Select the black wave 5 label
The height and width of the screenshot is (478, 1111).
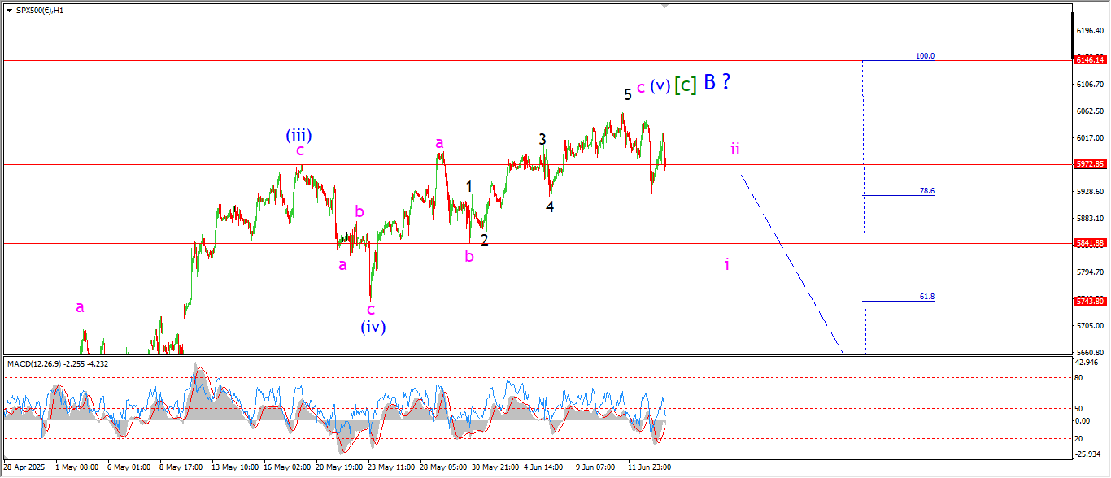[x=627, y=95]
